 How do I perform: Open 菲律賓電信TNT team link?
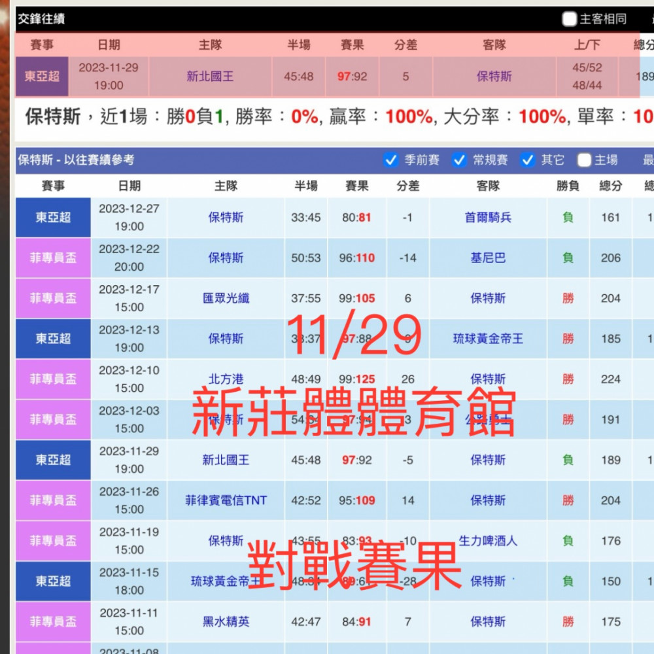226,500
